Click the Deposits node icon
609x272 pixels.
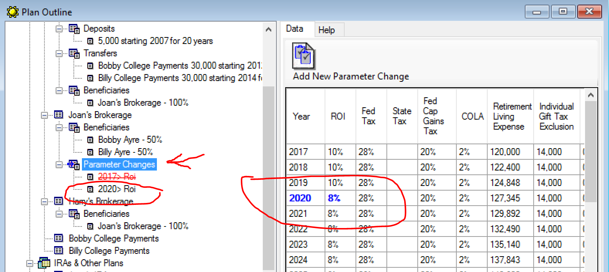click(x=74, y=29)
